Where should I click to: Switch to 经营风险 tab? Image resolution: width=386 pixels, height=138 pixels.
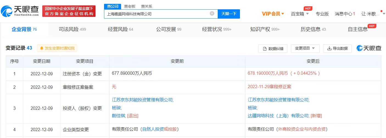coord(121,29)
